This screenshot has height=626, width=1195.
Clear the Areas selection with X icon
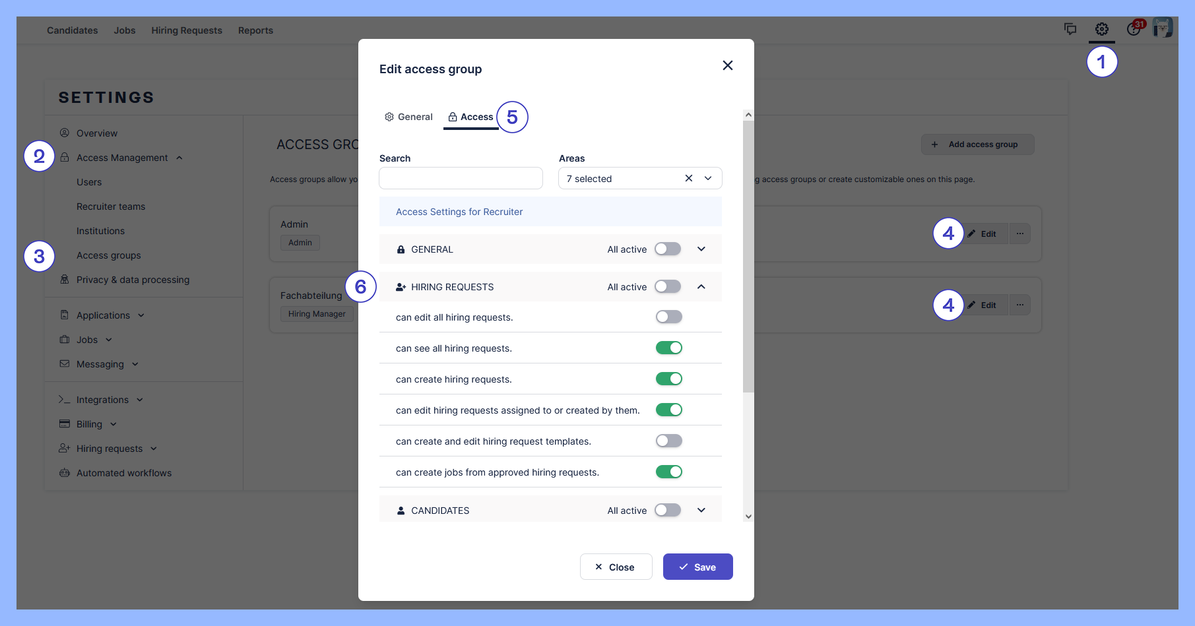(688, 179)
